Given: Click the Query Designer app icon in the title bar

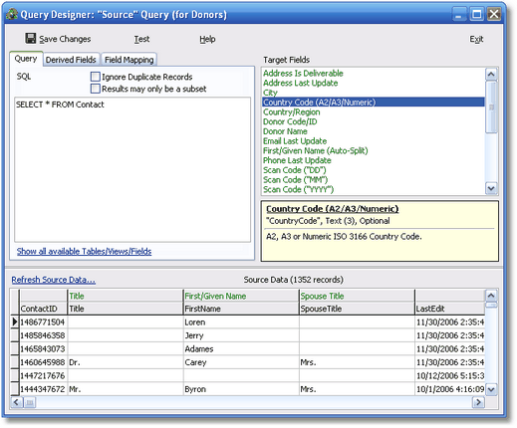Looking at the screenshot, I should point(12,14).
